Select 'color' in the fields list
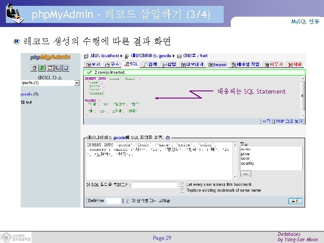Screen dimensions: 324x243 click(245, 158)
